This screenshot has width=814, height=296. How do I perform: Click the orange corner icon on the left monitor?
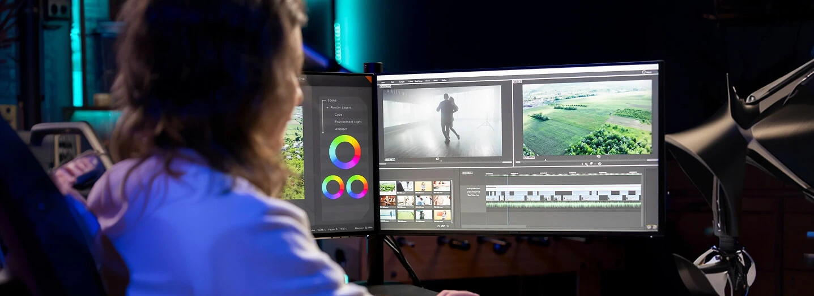click(368, 80)
